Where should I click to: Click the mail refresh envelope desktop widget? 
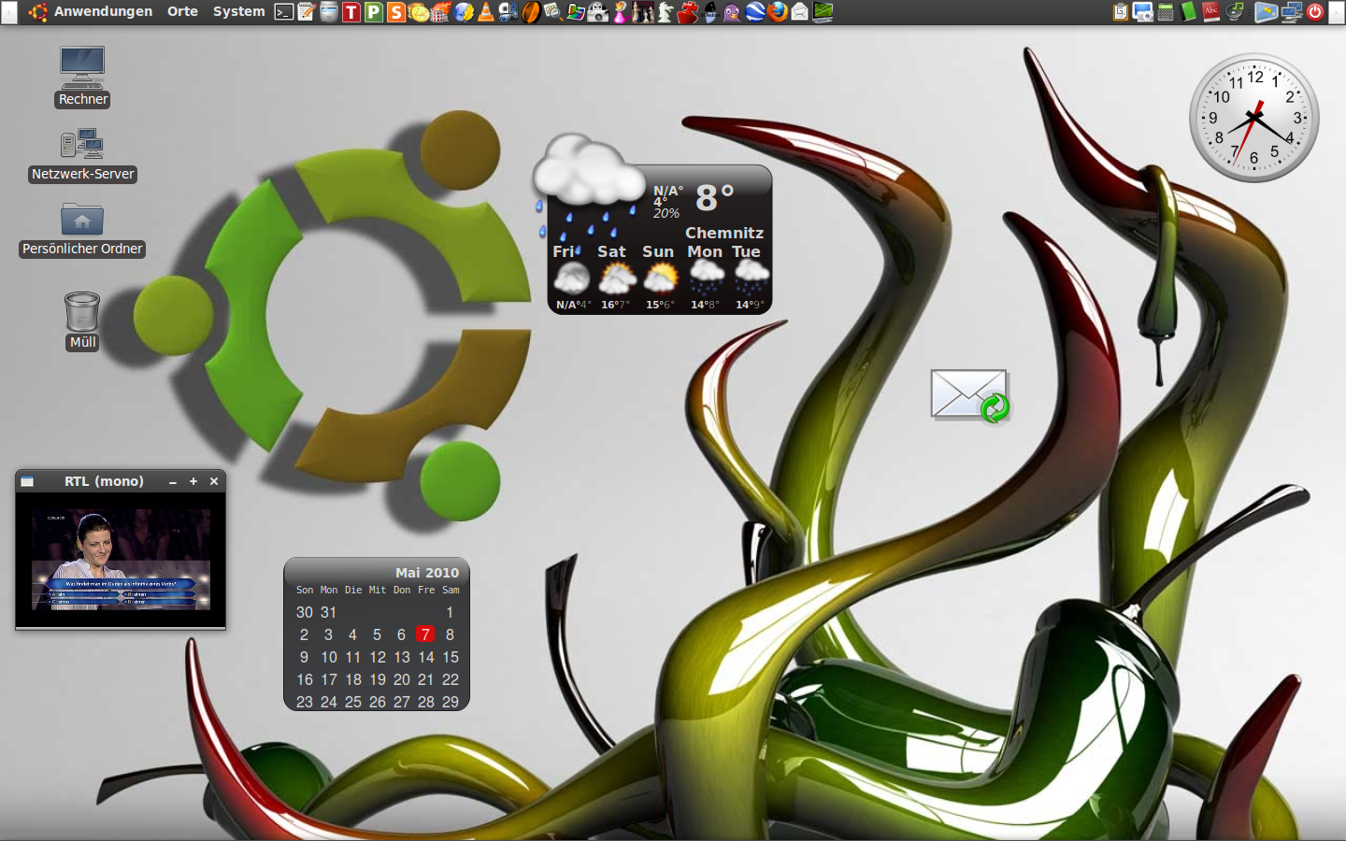(970, 395)
